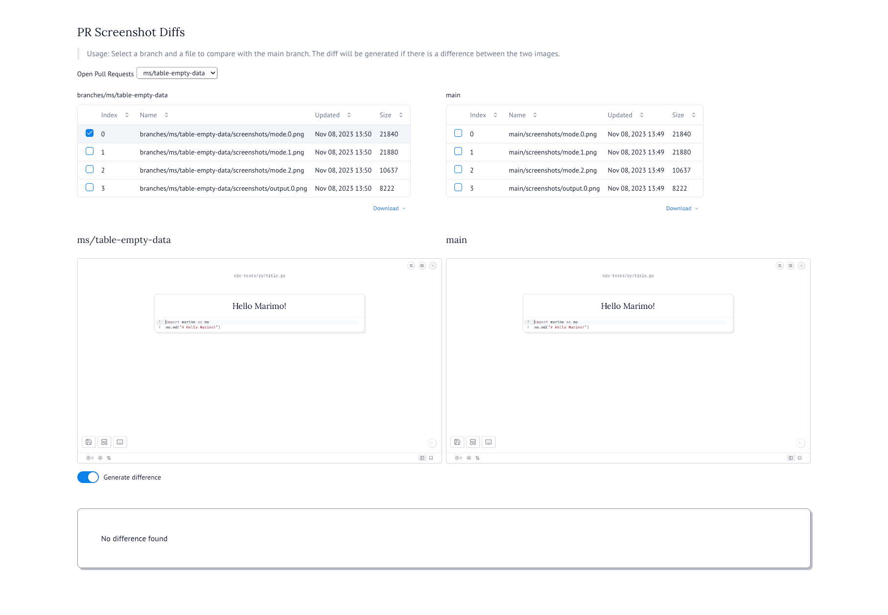Switch notebook layout via the grid icon

104,441
